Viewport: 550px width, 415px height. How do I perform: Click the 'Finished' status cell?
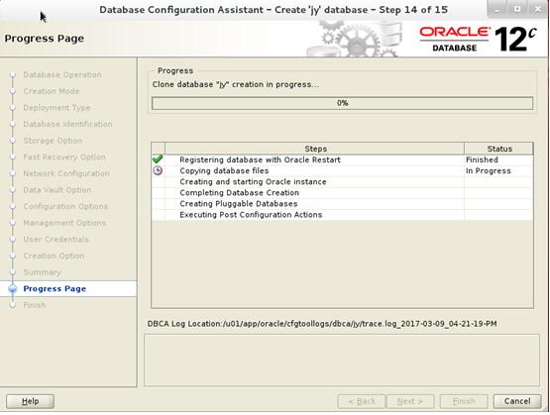click(x=498, y=159)
